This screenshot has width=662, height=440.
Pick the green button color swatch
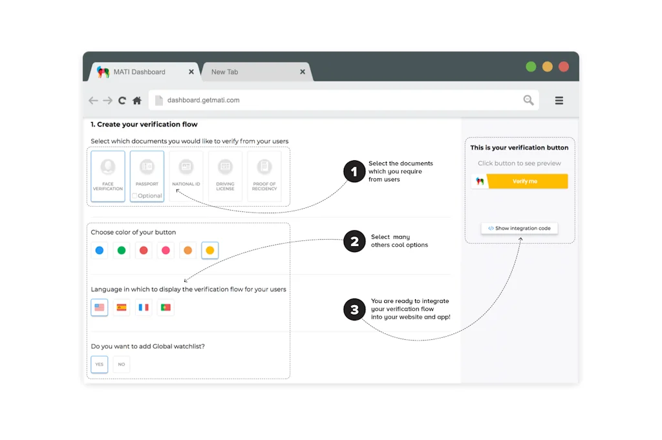[122, 251]
